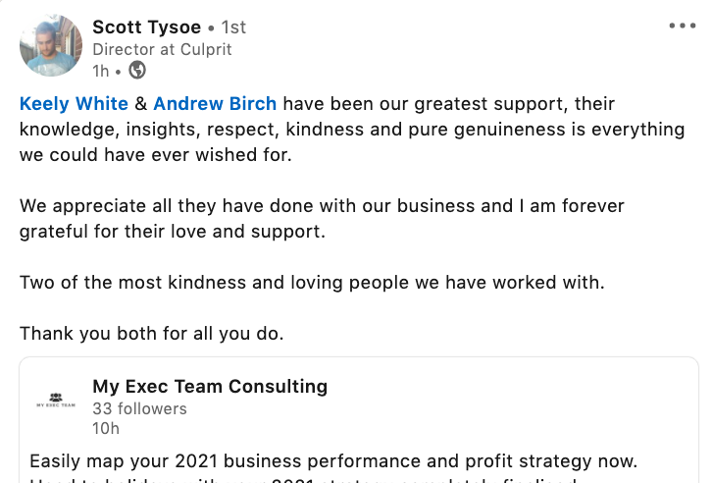
Task: Click the "Two of the most kindness" sentence
Action: coord(312,283)
